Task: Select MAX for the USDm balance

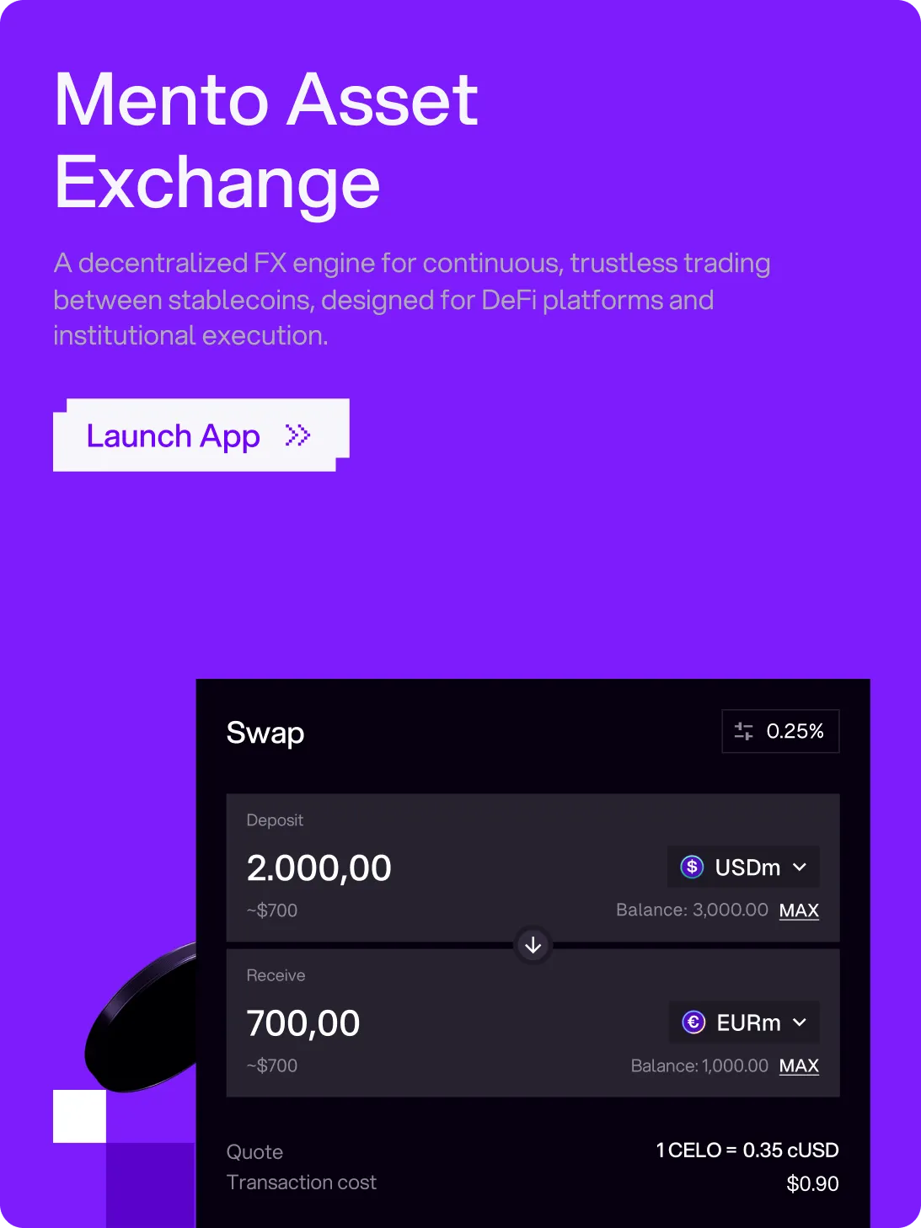Action: click(799, 910)
